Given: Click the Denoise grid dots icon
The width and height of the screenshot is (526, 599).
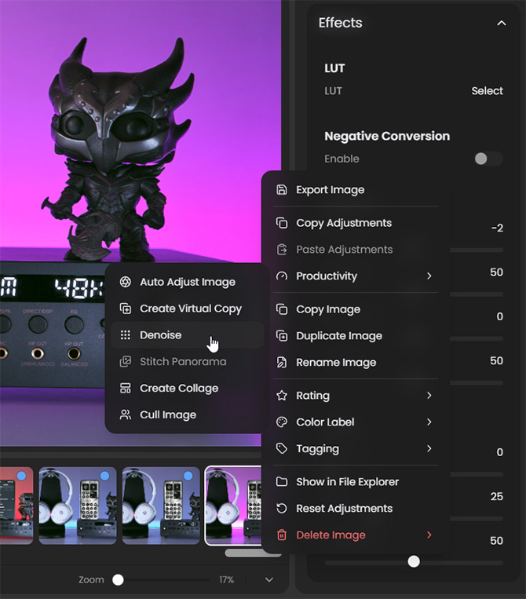Looking at the screenshot, I should click(125, 335).
